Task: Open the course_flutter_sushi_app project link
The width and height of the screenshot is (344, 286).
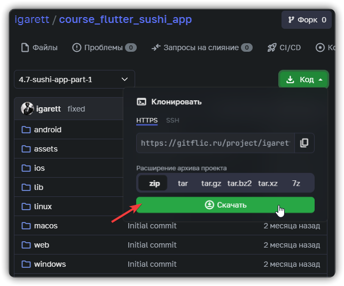Action: coord(125,20)
